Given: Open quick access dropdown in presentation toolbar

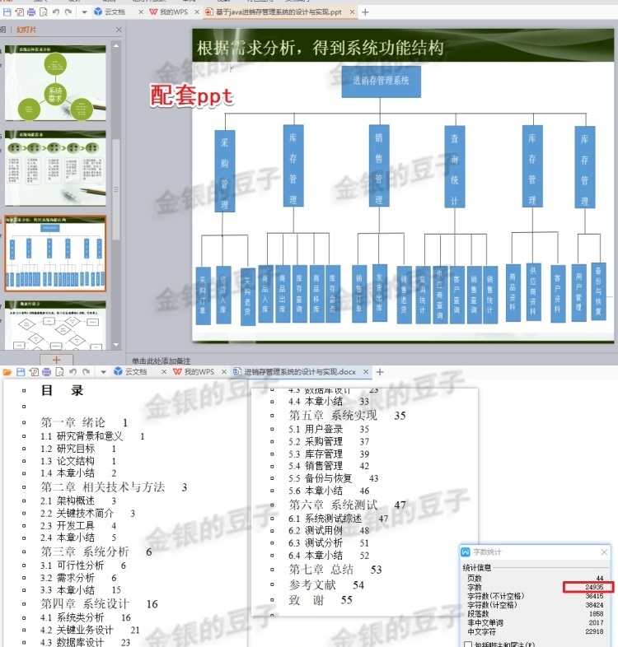Looking at the screenshot, I should pos(84,12).
